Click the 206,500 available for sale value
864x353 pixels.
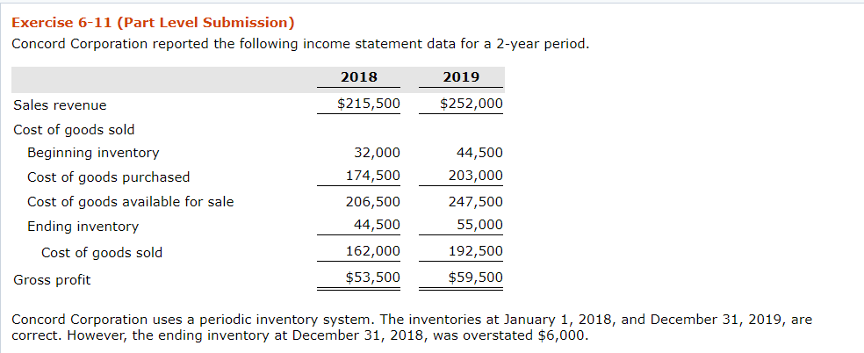coord(373,202)
